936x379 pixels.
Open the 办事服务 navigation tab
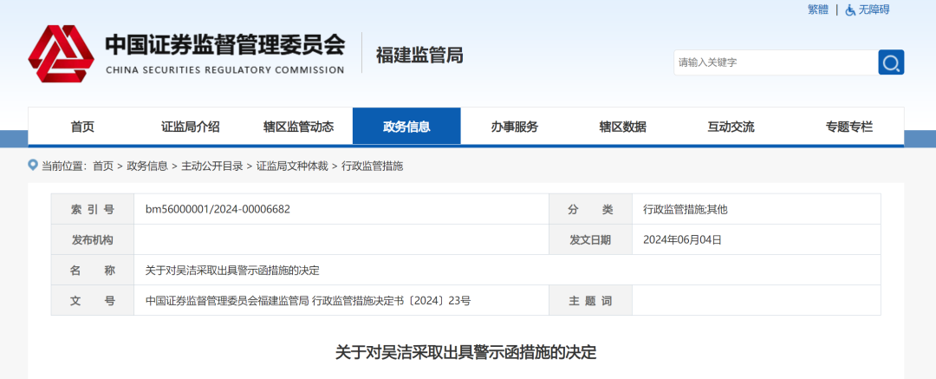point(515,127)
